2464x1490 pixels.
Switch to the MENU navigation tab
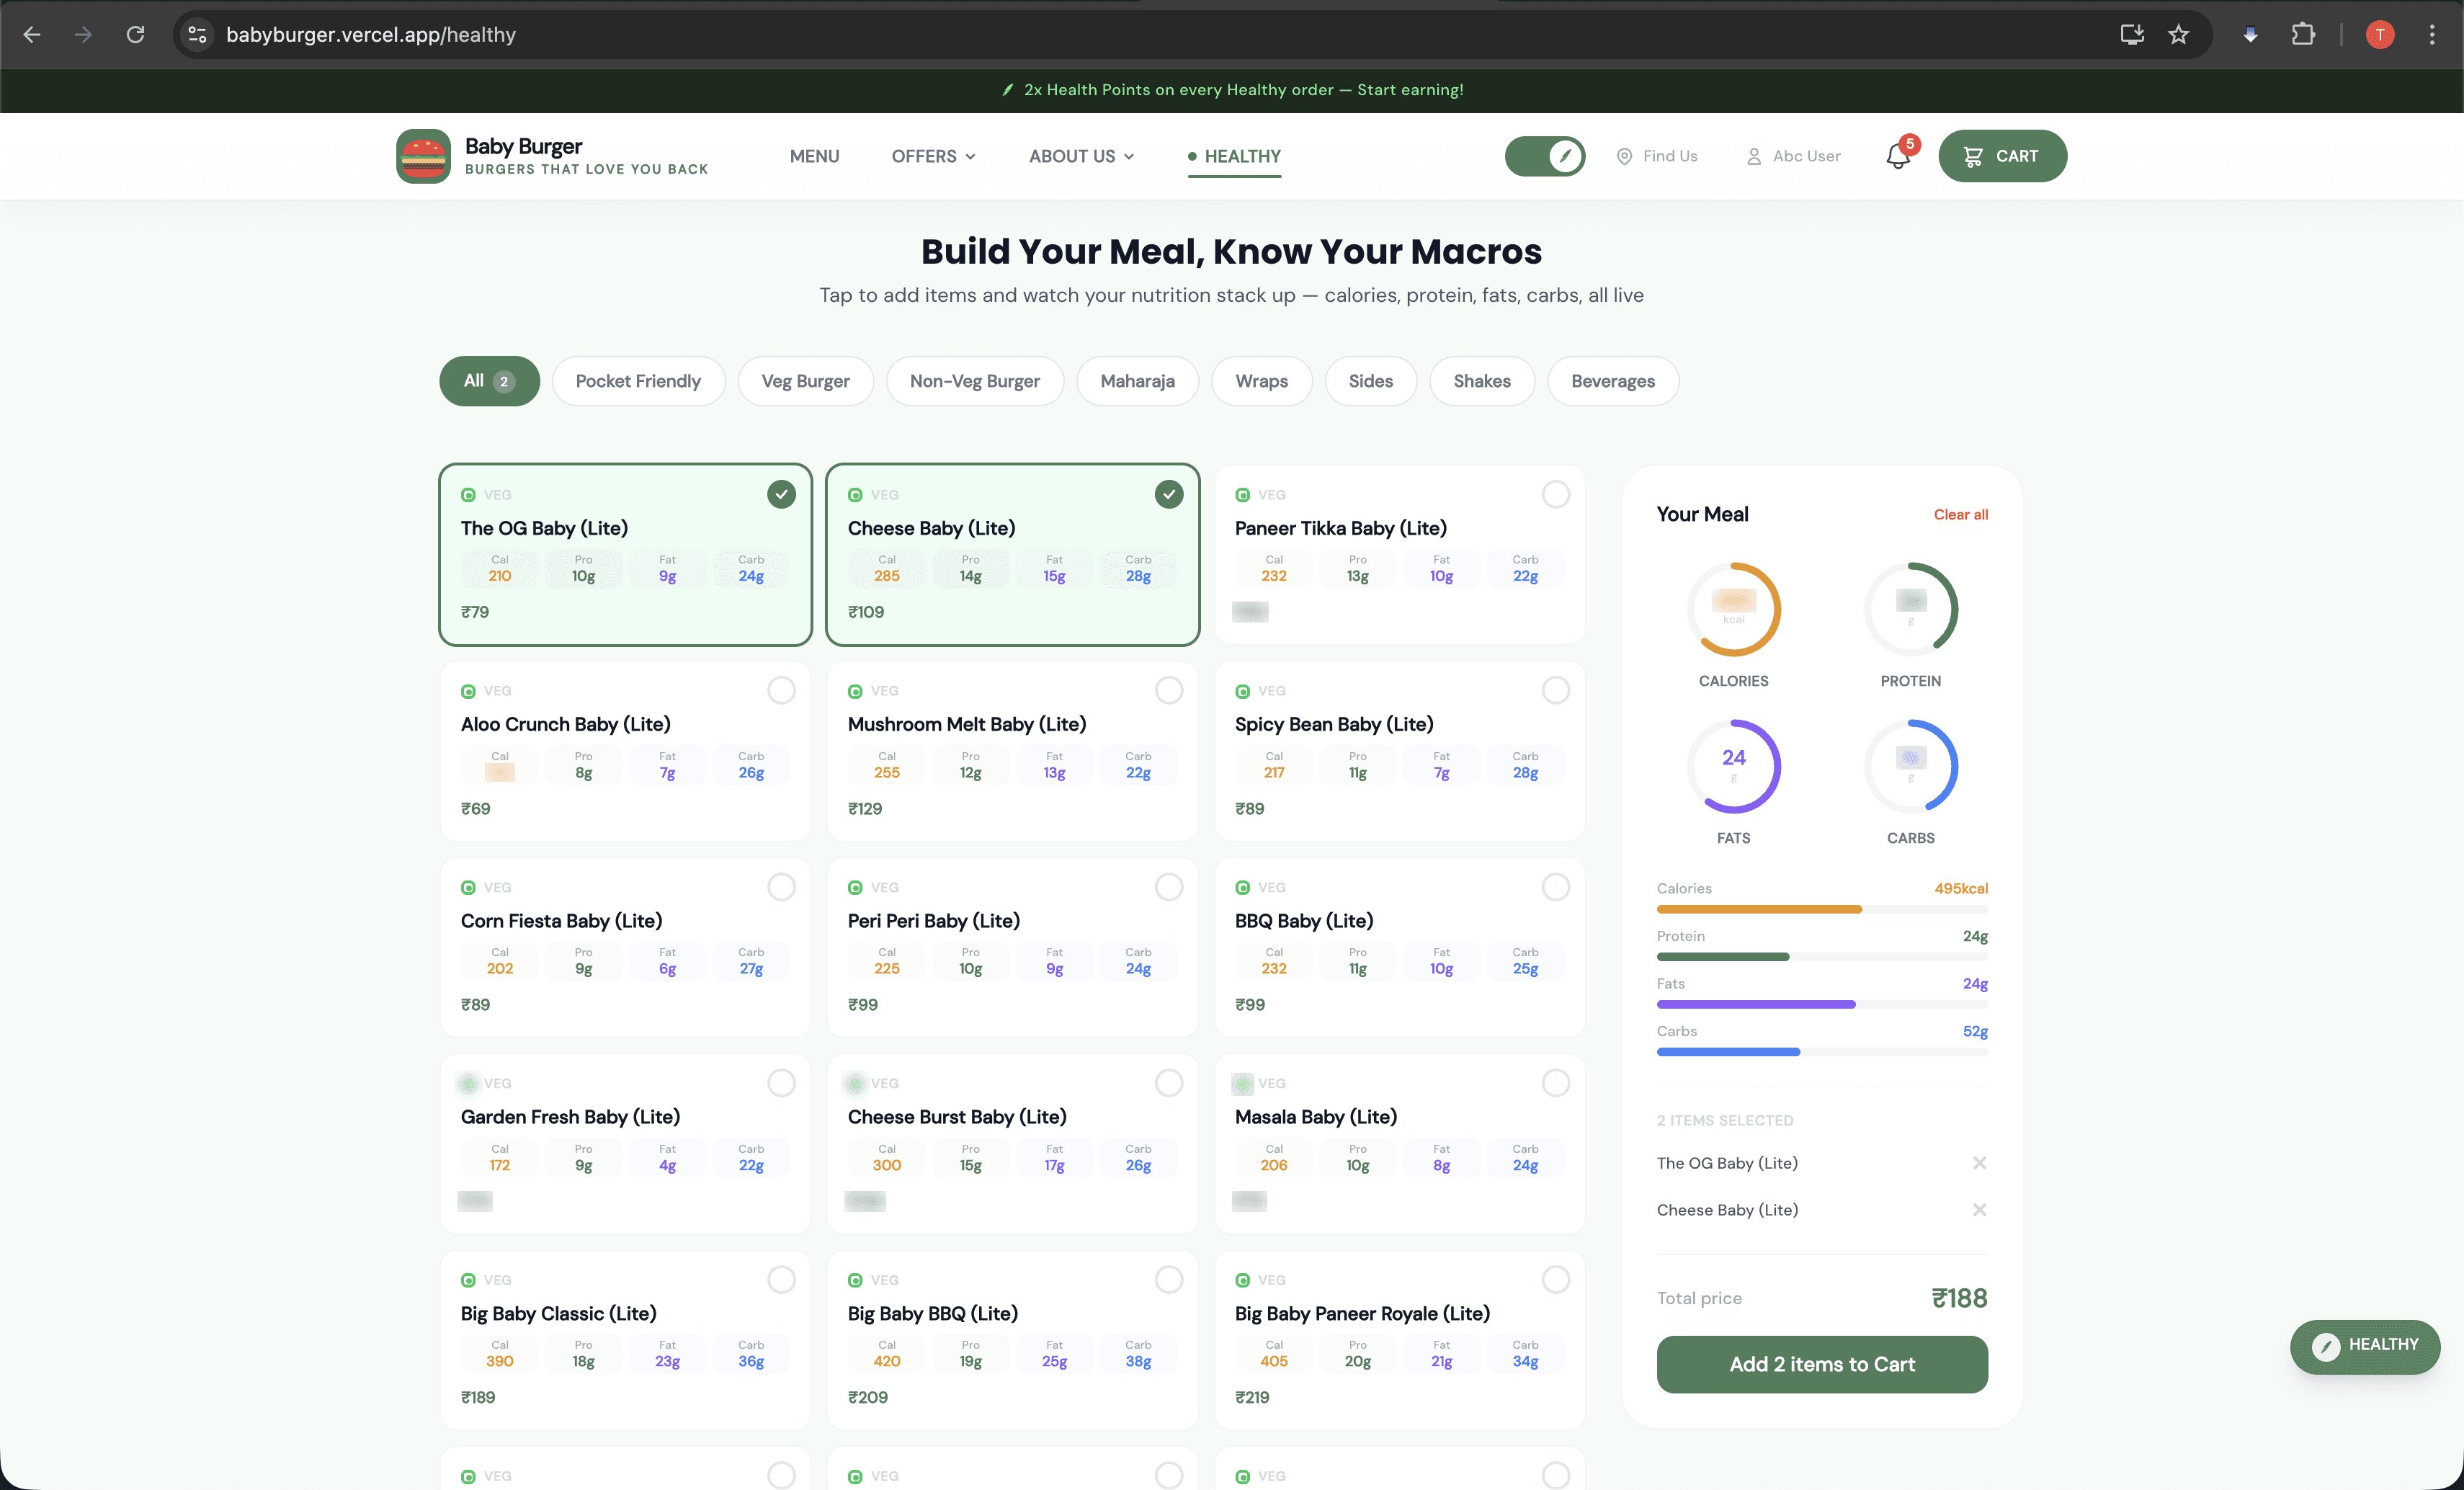pyautogui.click(x=814, y=156)
